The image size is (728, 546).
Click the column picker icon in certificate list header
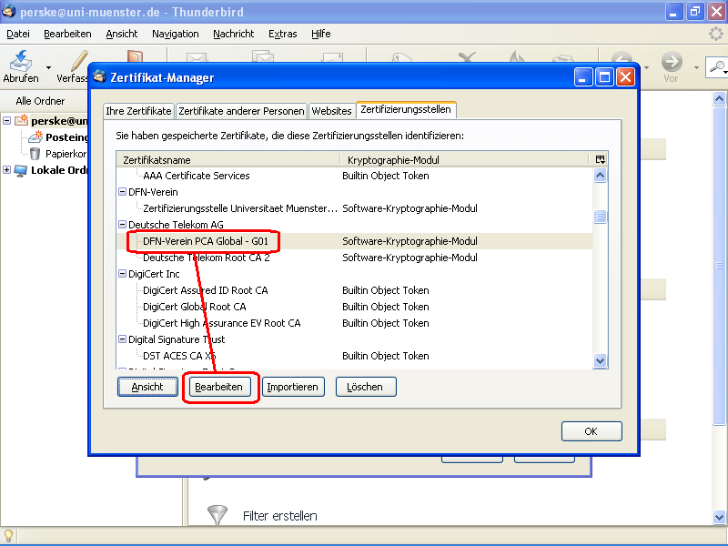tap(600, 158)
